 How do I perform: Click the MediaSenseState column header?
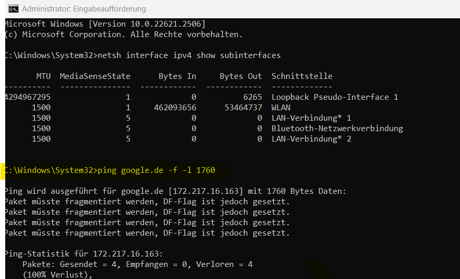(95, 76)
